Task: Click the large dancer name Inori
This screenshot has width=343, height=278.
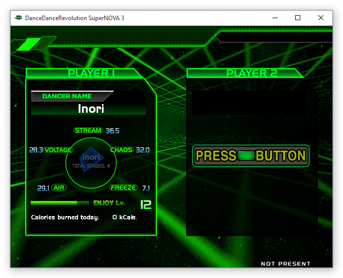Action: pyautogui.click(x=91, y=109)
